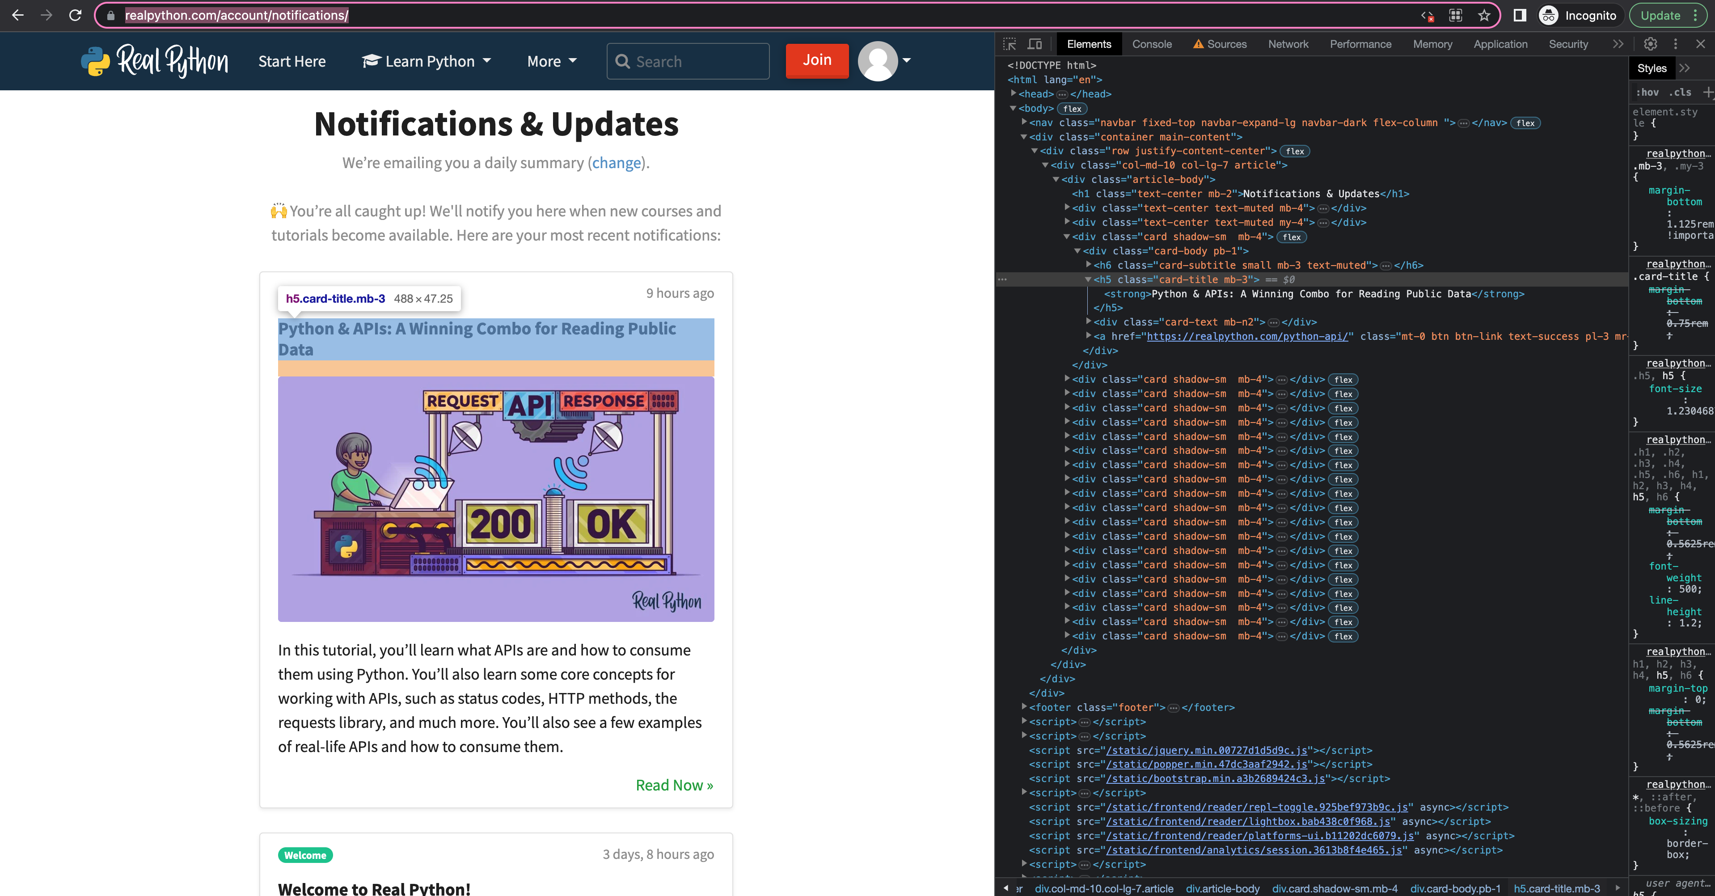Image resolution: width=1715 pixels, height=896 pixels.
Task: Show more Styles pane tabs chevron
Action: (1685, 68)
